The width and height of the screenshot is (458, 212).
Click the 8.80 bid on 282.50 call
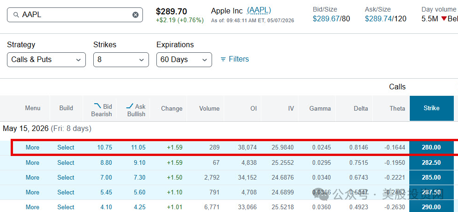click(x=106, y=162)
